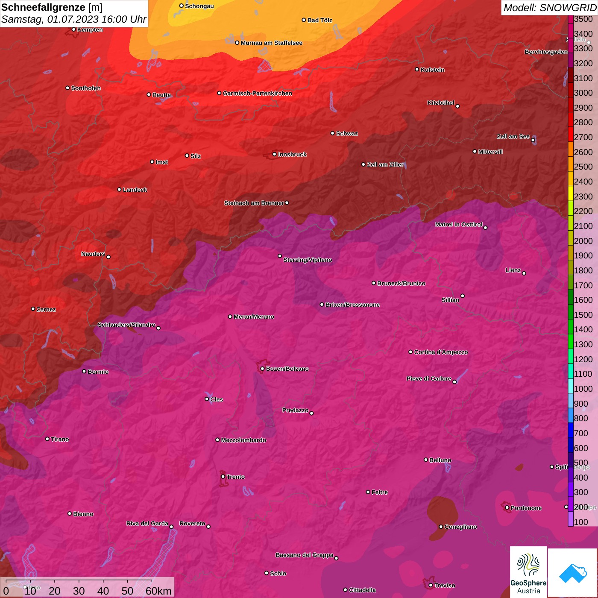Click the Zernez marker dot
This screenshot has height=598, width=598.
click(x=33, y=309)
